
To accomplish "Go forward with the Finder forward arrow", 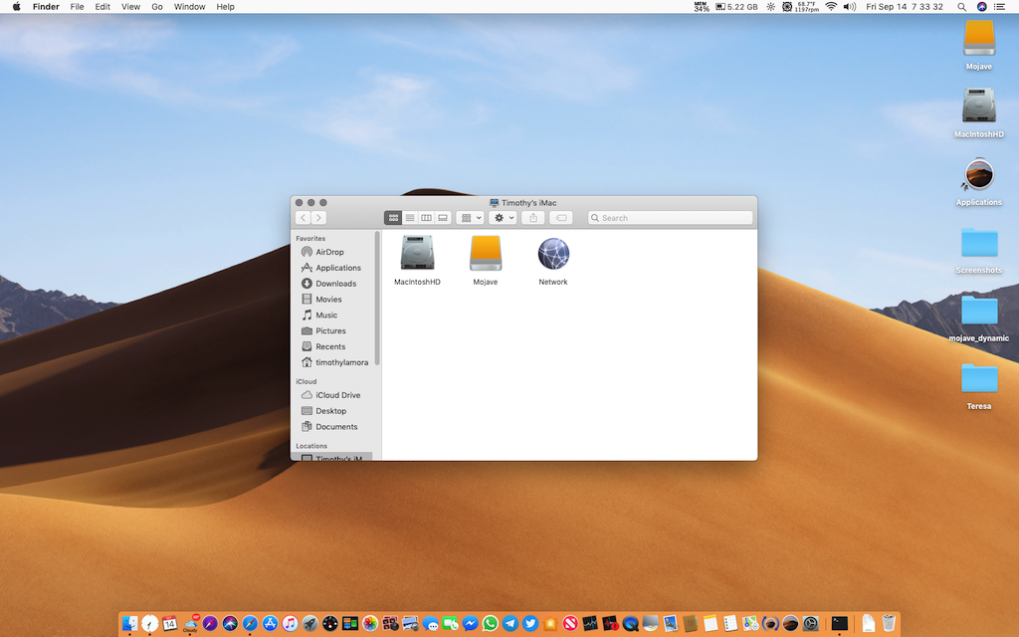I will coord(318,218).
